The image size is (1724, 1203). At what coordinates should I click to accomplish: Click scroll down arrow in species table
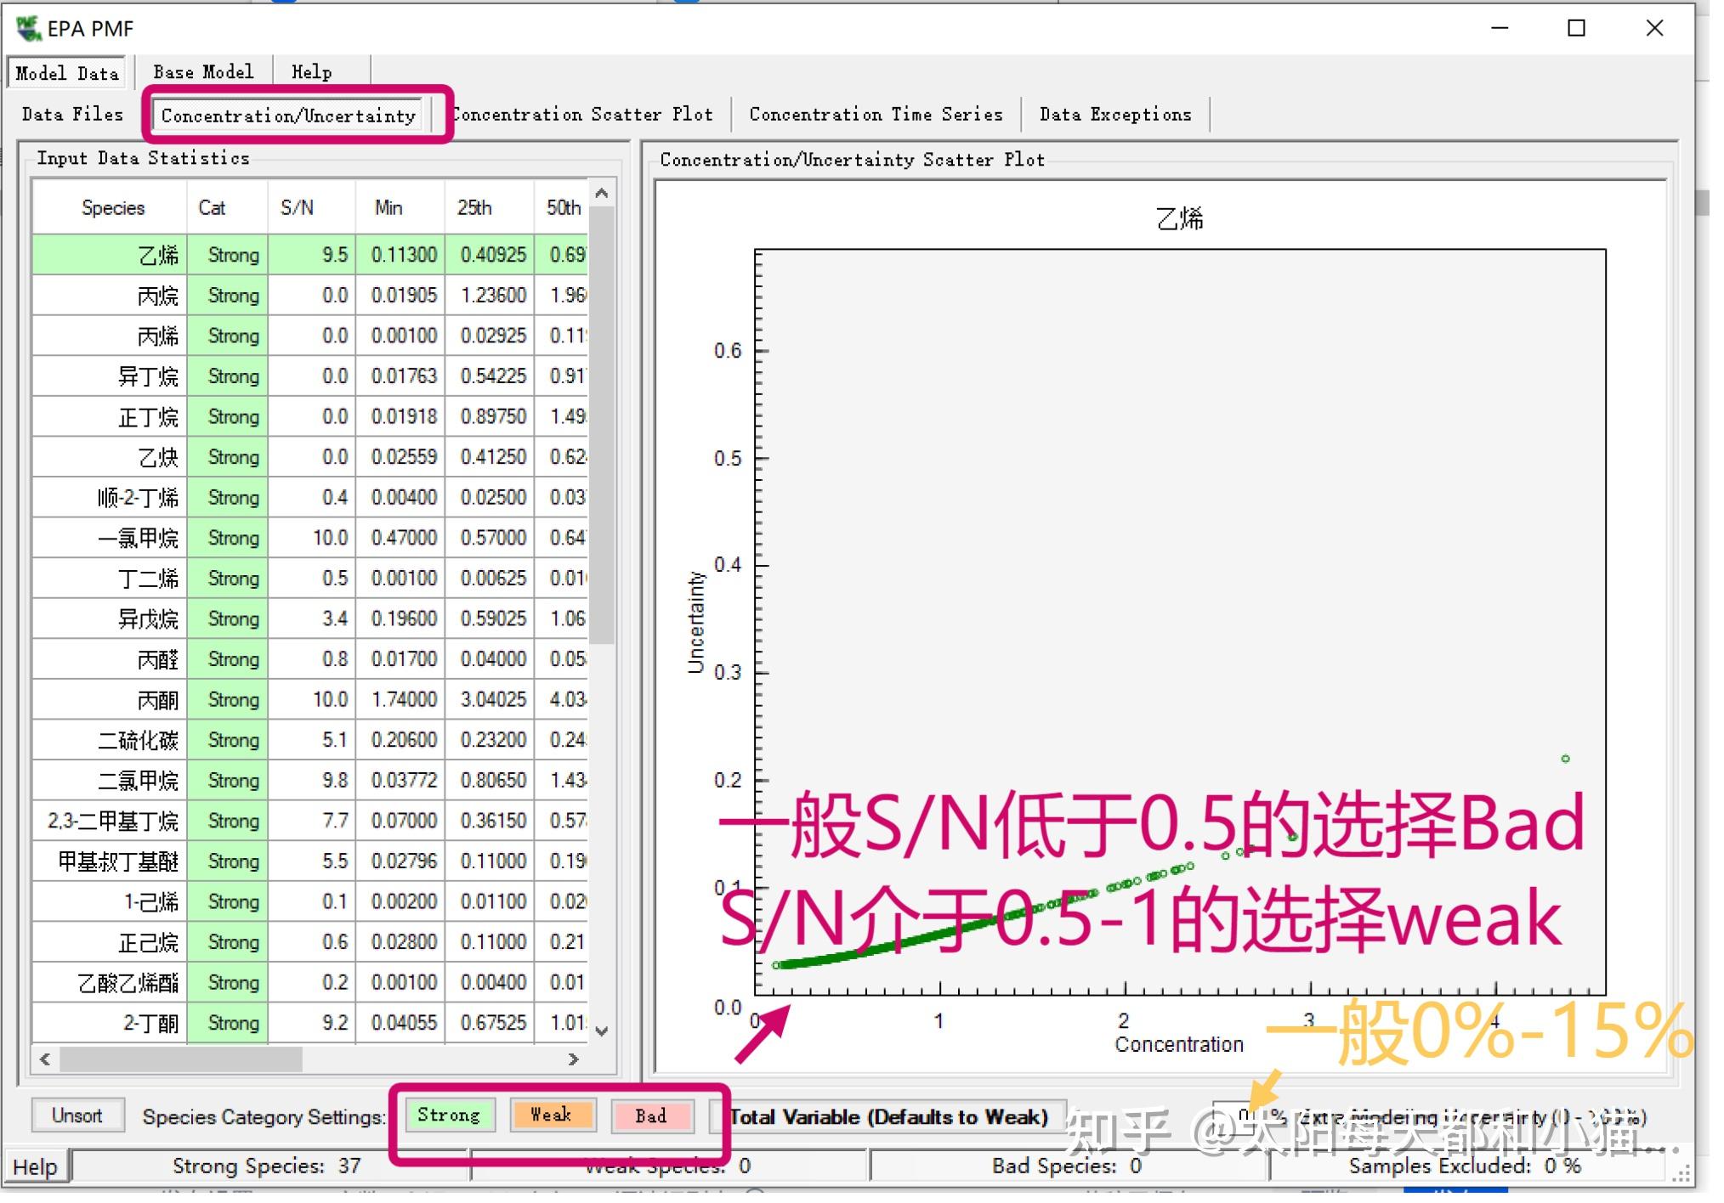[602, 1031]
